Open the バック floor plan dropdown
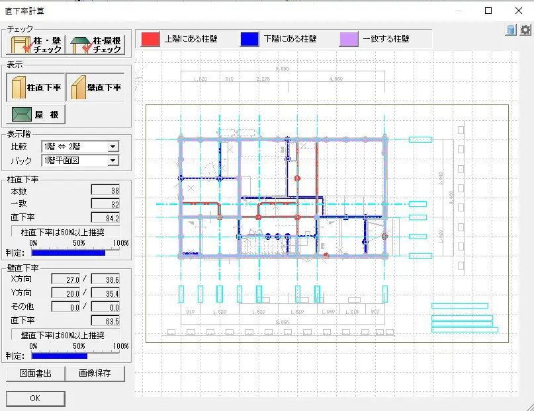Screen dimensions: 534x411 (112, 161)
